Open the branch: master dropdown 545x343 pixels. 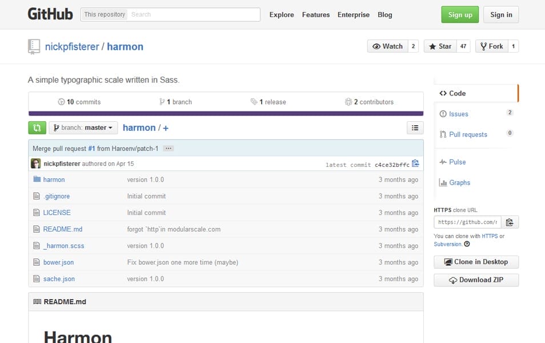pos(83,127)
